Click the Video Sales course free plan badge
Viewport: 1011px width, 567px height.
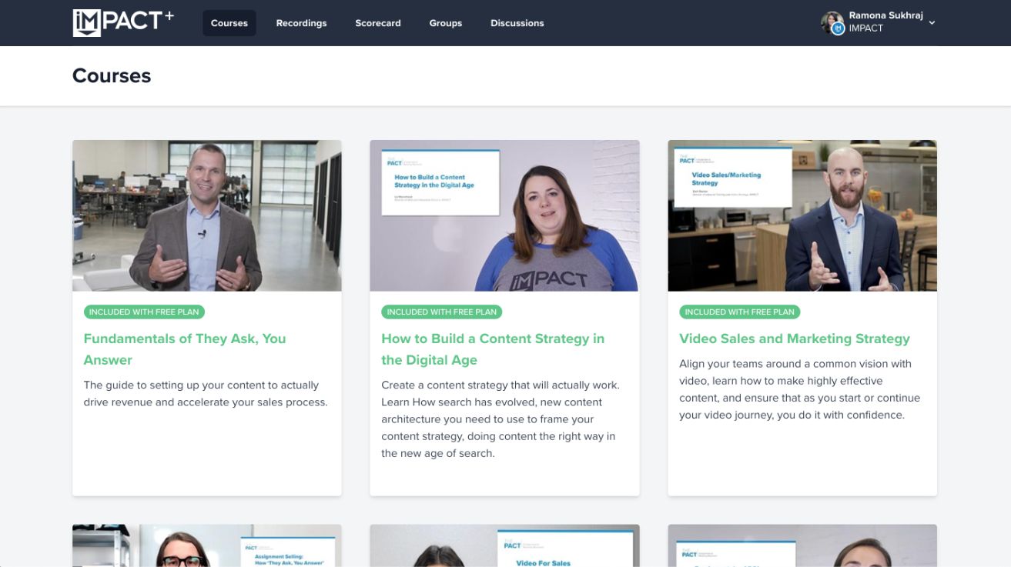click(739, 312)
